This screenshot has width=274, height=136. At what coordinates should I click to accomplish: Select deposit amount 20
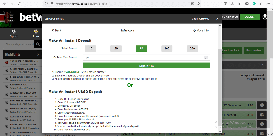[116, 49]
